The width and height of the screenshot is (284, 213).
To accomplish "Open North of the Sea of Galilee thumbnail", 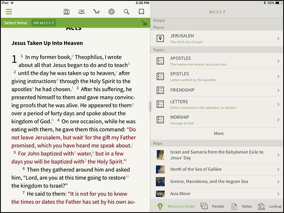I will tap(160, 169).
